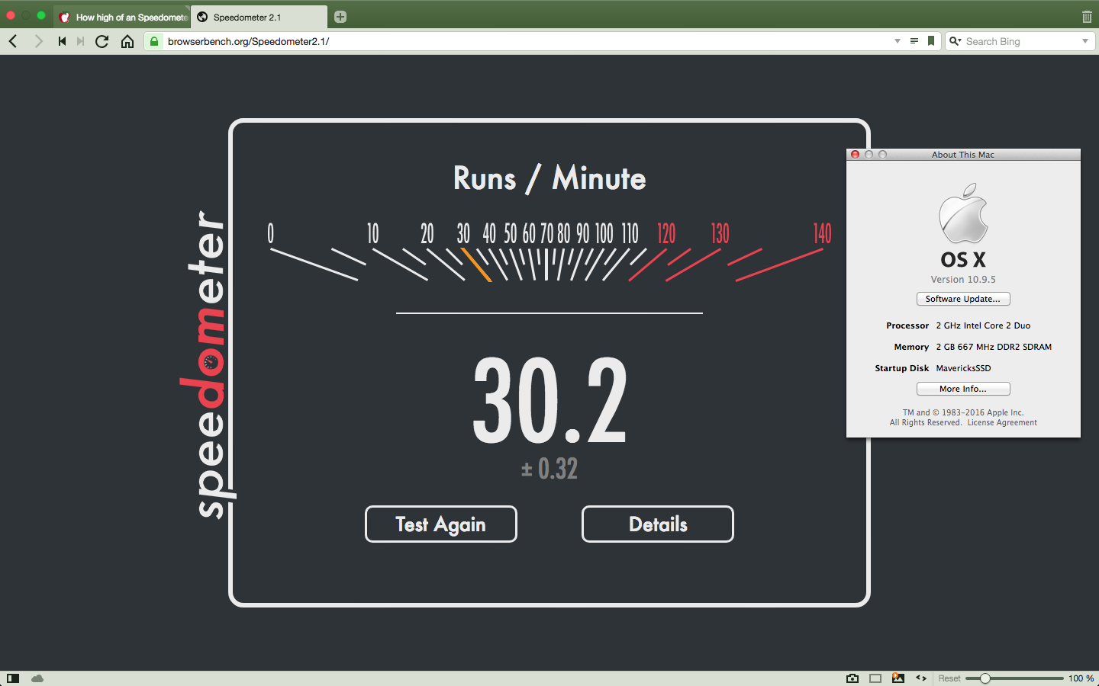This screenshot has height=686, width=1099.
Task: Click the '2 GB 667 MHz DDR2 SDRAM' text
Action: click(x=994, y=347)
